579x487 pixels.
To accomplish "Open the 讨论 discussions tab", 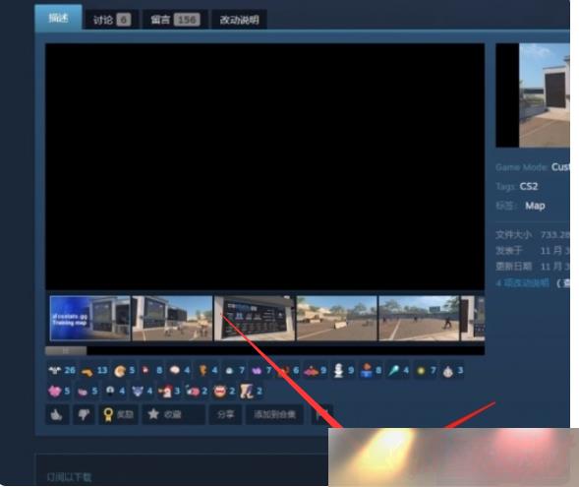I will [x=111, y=20].
